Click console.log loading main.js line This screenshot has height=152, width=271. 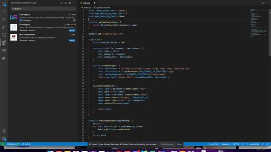tap(106, 34)
